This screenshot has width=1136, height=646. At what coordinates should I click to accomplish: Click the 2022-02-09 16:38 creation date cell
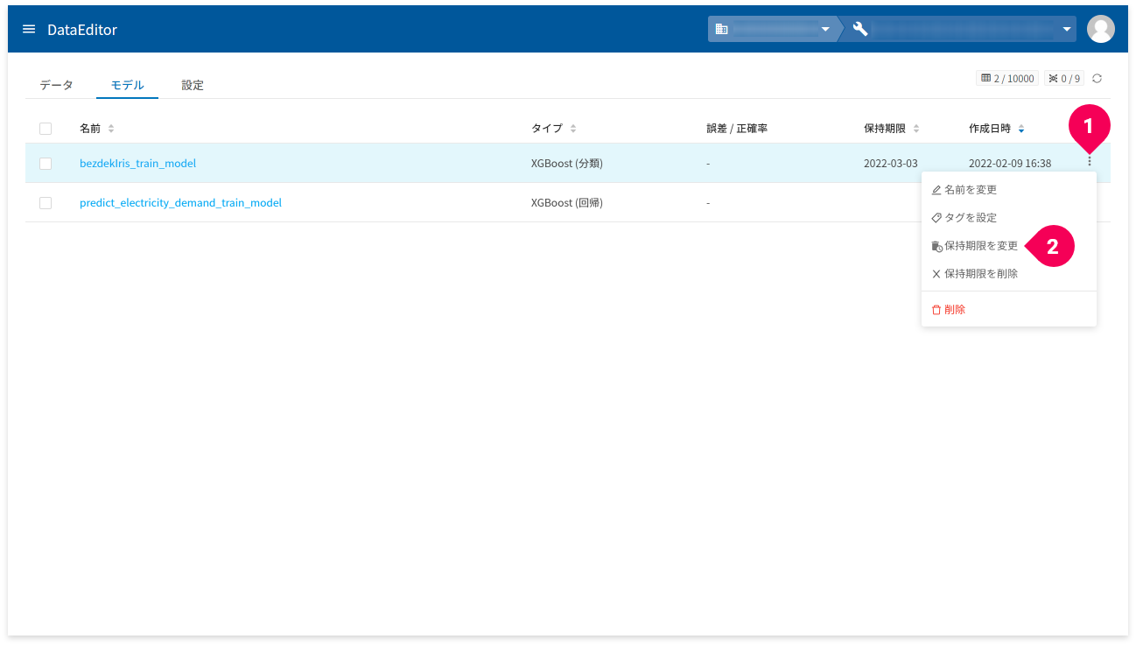tap(1010, 164)
